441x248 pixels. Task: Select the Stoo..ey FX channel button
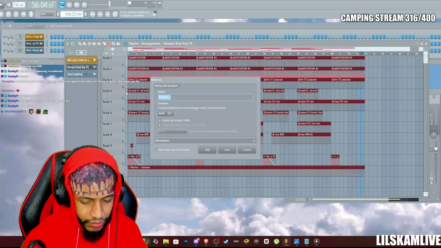(x=34, y=44)
